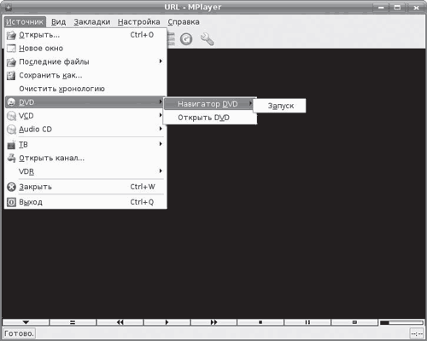This screenshot has height=341, width=427.
Task: Open the ТВ submenu
Action: (x=85, y=145)
